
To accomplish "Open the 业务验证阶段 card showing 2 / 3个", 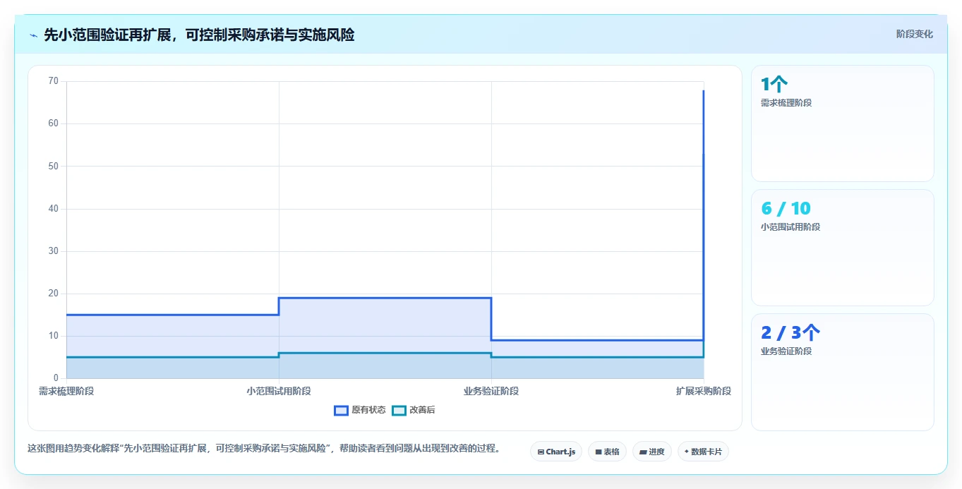I will pos(843,372).
